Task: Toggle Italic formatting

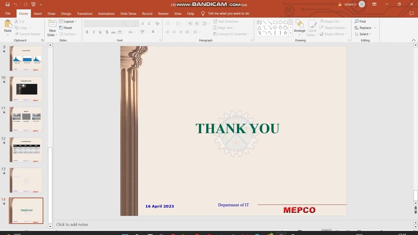Action: (x=94, y=32)
